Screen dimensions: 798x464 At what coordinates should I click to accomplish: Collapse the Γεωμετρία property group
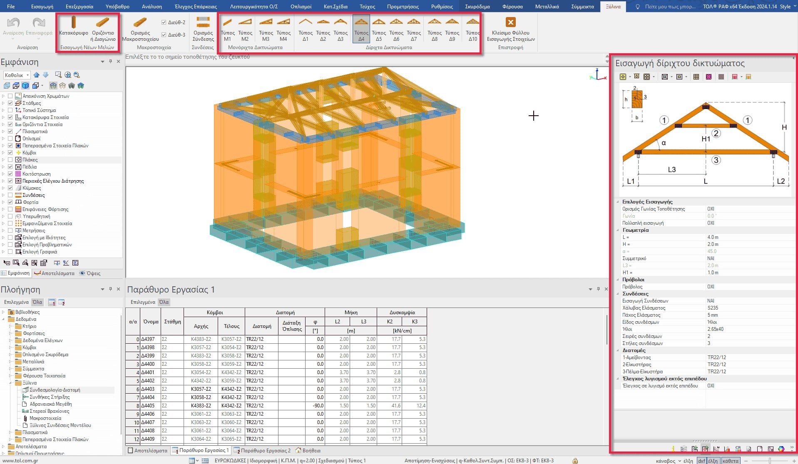point(618,230)
